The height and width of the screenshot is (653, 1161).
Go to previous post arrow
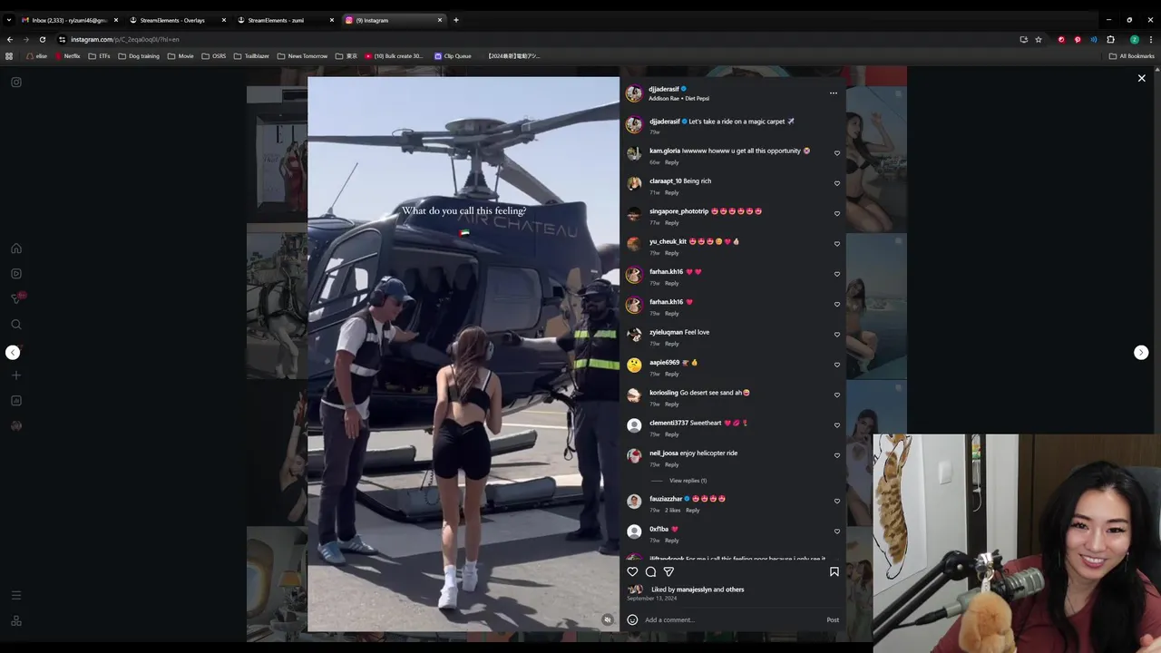pos(13,352)
